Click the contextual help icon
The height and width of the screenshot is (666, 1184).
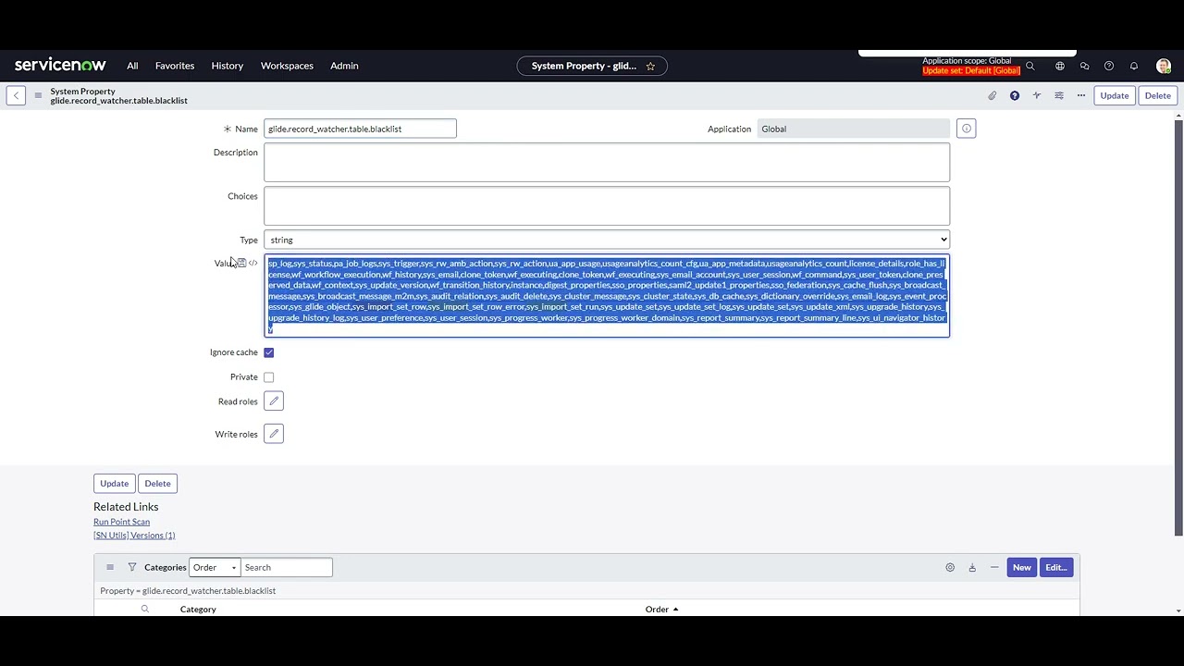coord(1015,95)
